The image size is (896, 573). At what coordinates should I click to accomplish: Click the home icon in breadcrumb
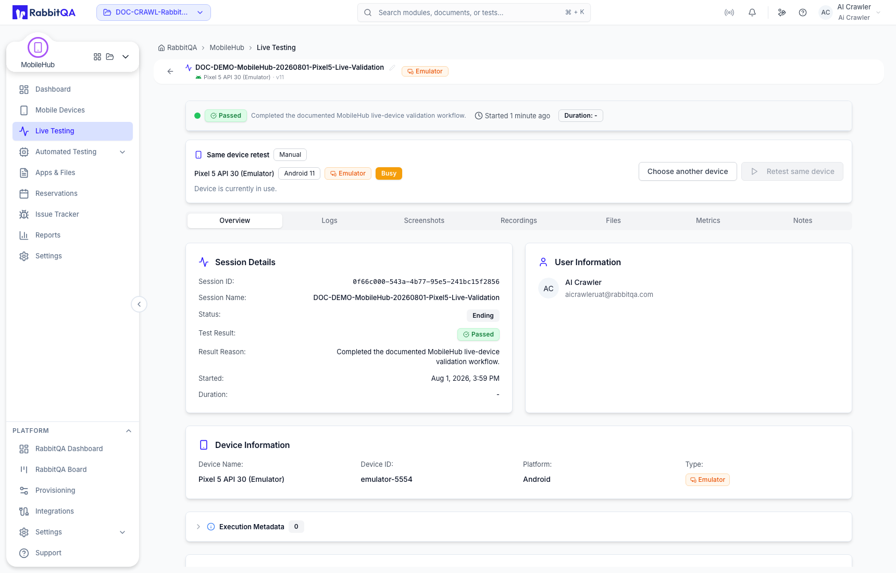(x=161, y=48)
